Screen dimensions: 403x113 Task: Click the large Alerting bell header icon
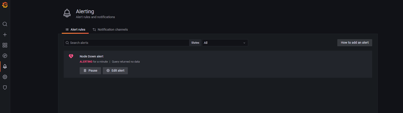point(67,13)
